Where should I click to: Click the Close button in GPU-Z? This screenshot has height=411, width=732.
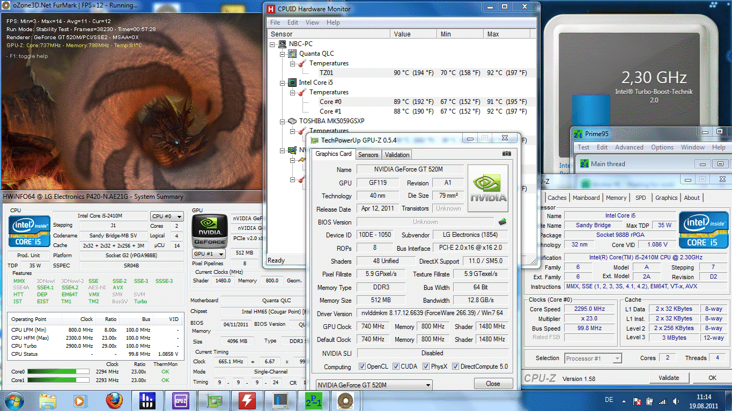point(493,384)
